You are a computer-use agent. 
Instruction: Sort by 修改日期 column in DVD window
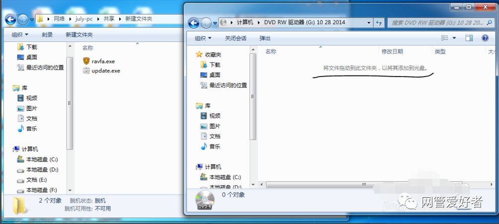click(x=392, y=52)
